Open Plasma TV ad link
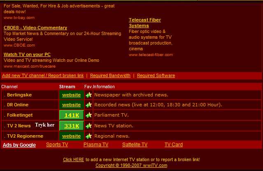 click(x=96, y=145)
